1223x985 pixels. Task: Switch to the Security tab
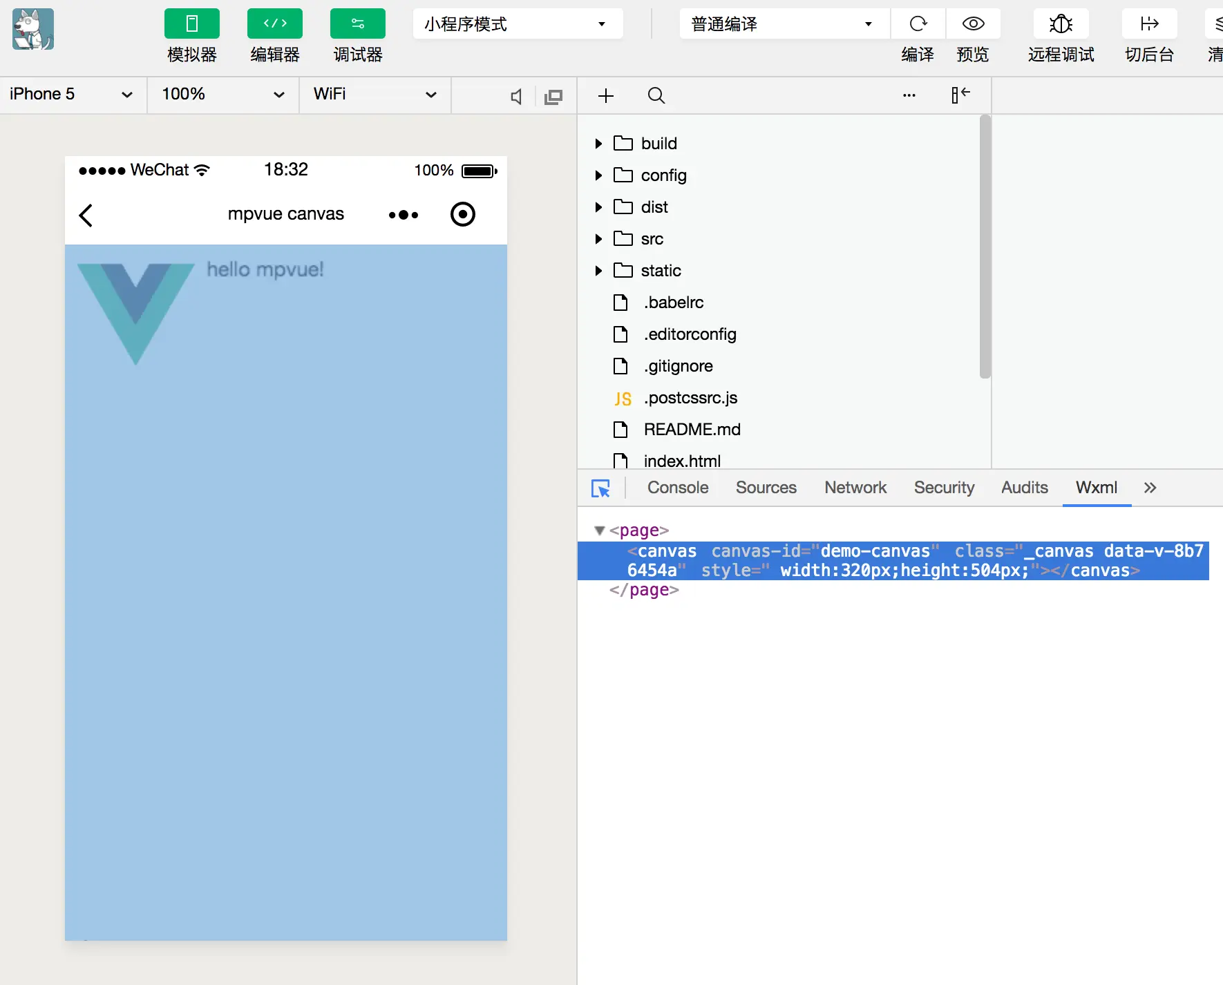(945, 488)
